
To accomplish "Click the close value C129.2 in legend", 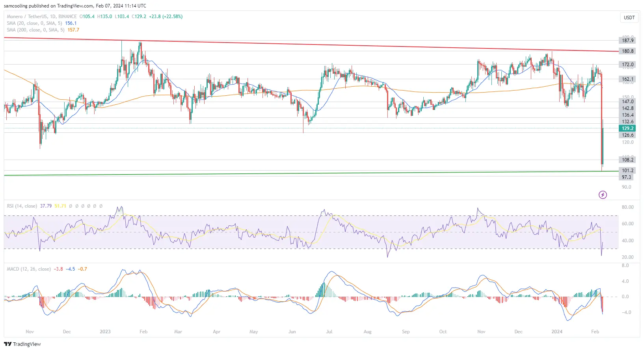I will click(x=139, y=17).
